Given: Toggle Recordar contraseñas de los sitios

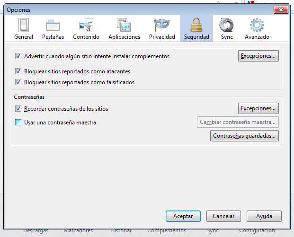Looking at the screenshot, I should pos(18,109).
